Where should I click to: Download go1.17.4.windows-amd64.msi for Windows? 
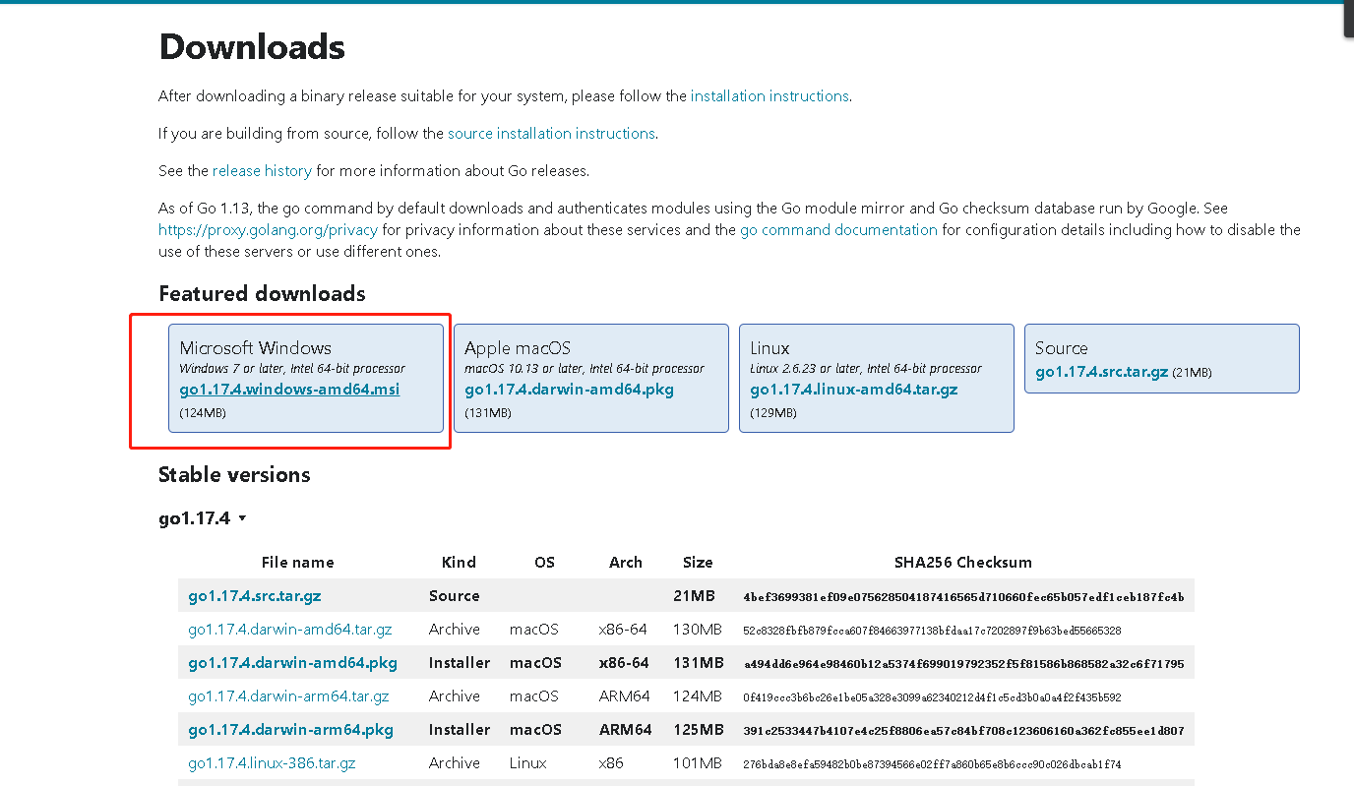pos(289,389)
